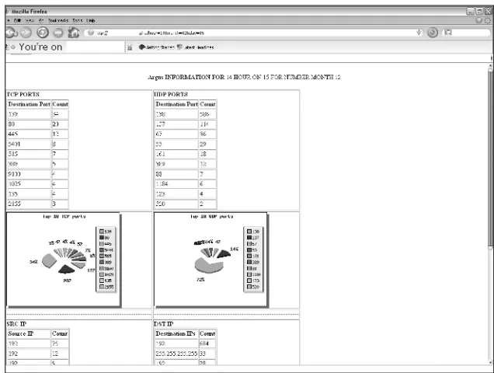This screenshot has height=373, width=494.
Task: Open the Latest Headlines feed bookmark
Action: tap(195, 47)
